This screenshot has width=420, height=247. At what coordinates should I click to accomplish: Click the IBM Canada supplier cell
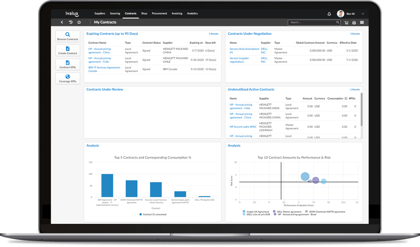point(170,69)
